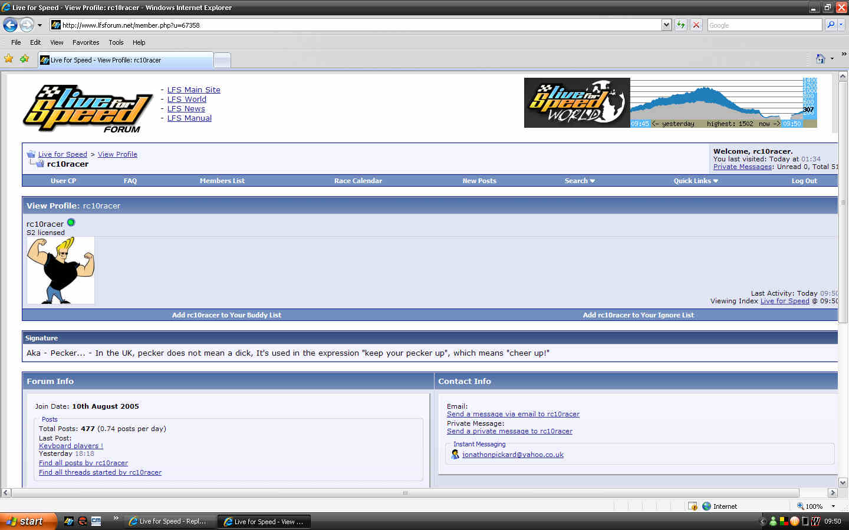Open the Help menu

click(139, 42)
